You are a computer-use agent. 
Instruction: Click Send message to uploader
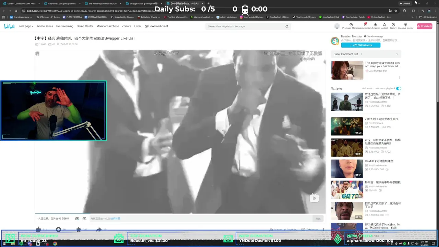click(x=374, y=36)
